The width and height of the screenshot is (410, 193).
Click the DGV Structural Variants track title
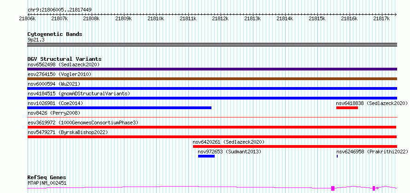pyautogui.click(x=64, y=59)
